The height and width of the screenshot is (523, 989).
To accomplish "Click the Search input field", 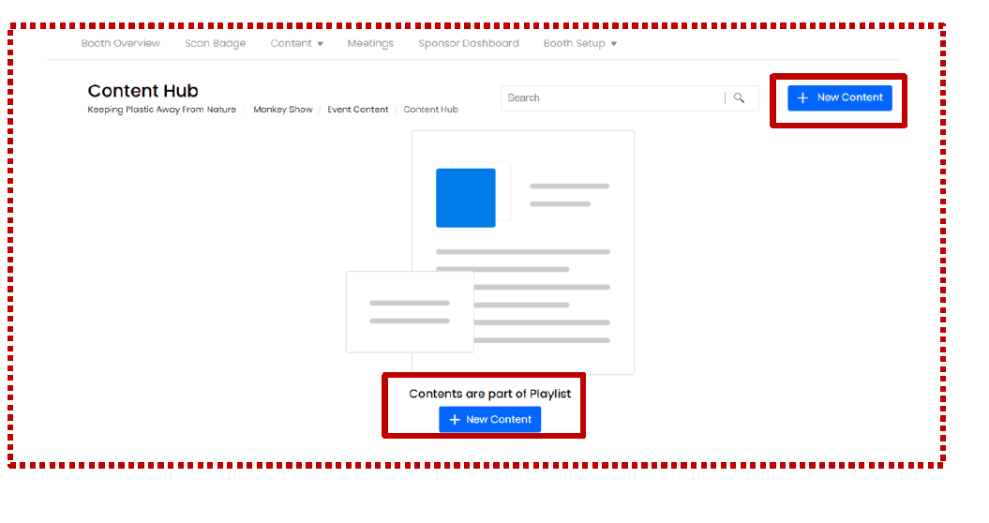I will [x=613, y=97].
